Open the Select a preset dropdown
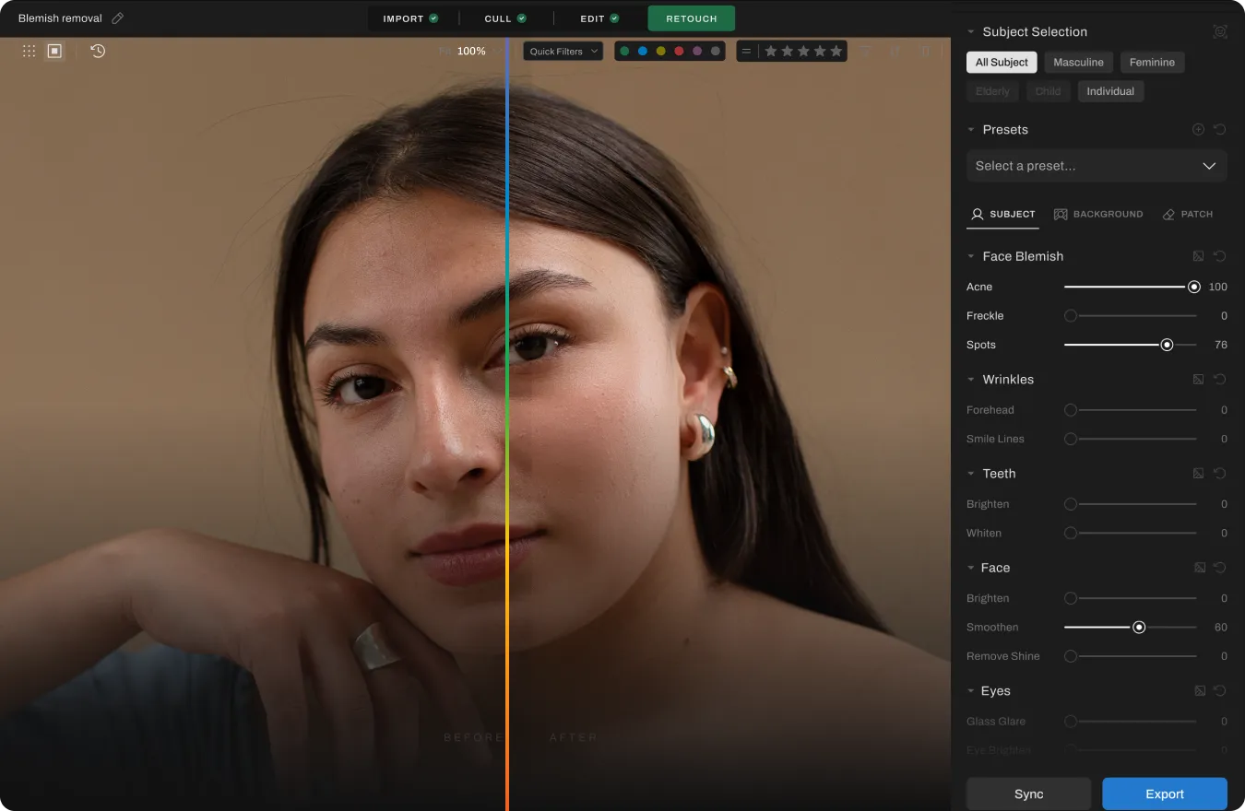The height and width of the screenshot is (811, 1245). coord(1096,166)
